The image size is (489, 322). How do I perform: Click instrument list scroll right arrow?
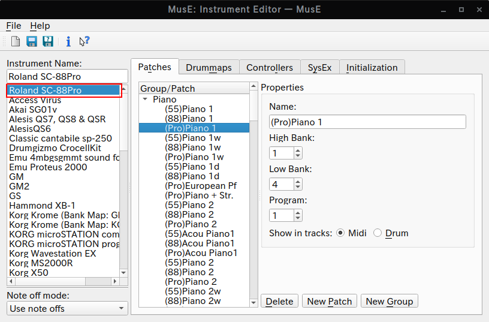tap(115, 281)
